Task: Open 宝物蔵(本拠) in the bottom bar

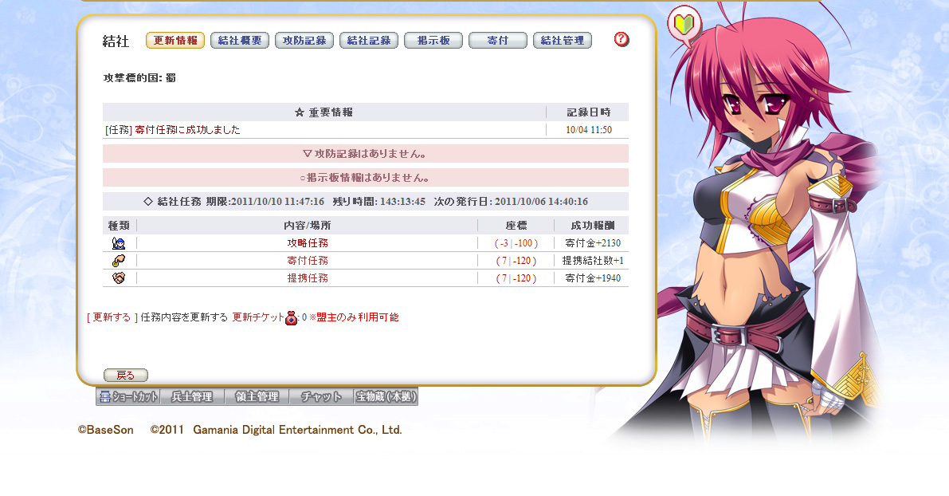Action: (x=386, y=396)
